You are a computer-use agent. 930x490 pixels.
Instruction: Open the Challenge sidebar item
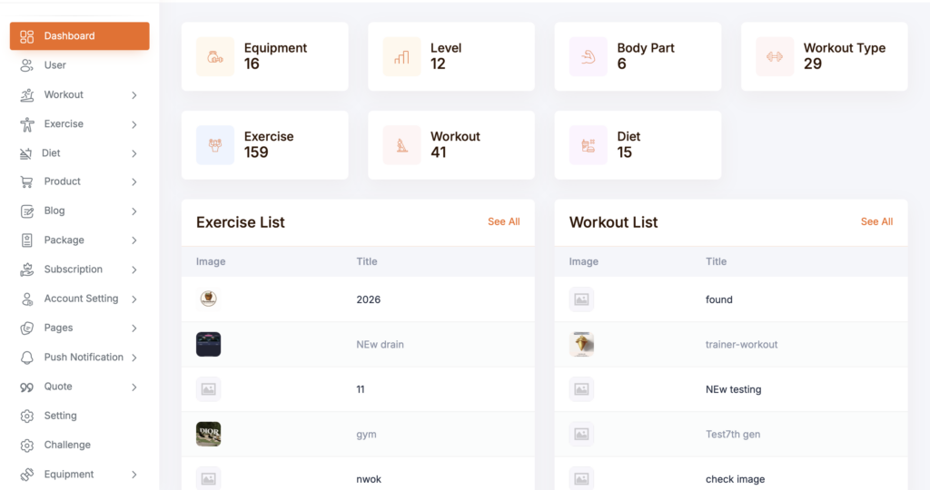(66, 445)
